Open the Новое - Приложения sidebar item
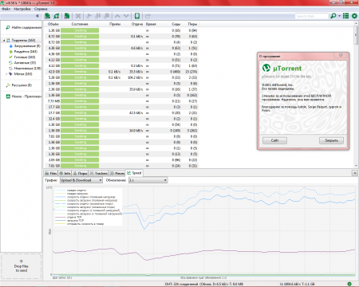The width and height of the screenshot is (359, 287). point(24,96)
